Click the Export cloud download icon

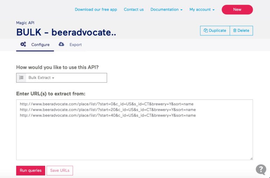tap(61, 44)
